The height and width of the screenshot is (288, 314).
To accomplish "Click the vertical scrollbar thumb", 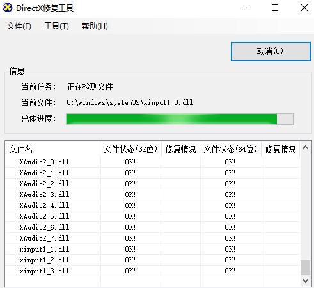I will click(305, 268).
